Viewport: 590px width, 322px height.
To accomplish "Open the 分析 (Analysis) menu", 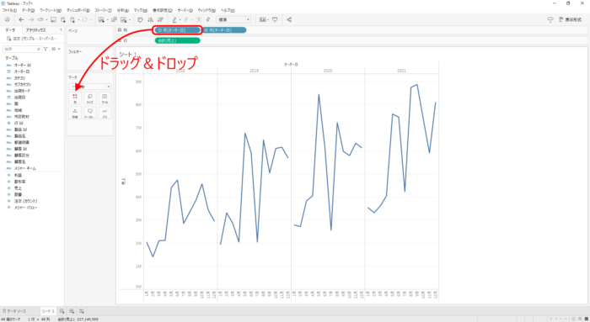I will coord(123,10).
